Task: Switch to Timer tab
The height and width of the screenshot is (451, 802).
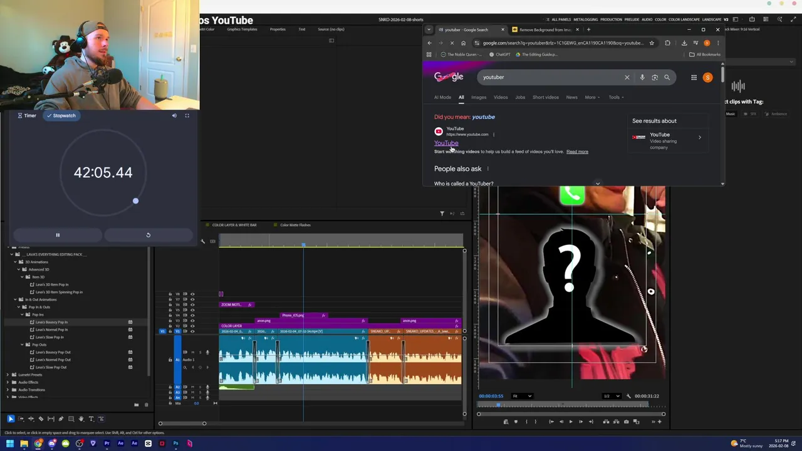Action: [26, 115]
